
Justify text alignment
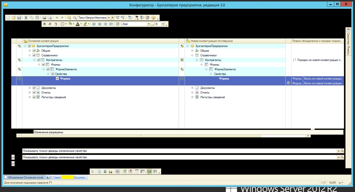click(x=111, y=24)
